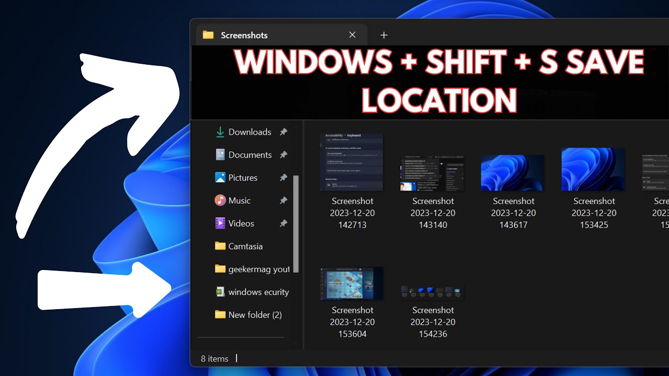
Task: Click the pin icon beside Pictures
Action: 283,178
